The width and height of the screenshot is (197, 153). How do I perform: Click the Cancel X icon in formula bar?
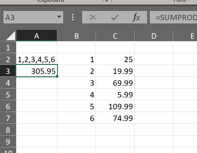93,17
